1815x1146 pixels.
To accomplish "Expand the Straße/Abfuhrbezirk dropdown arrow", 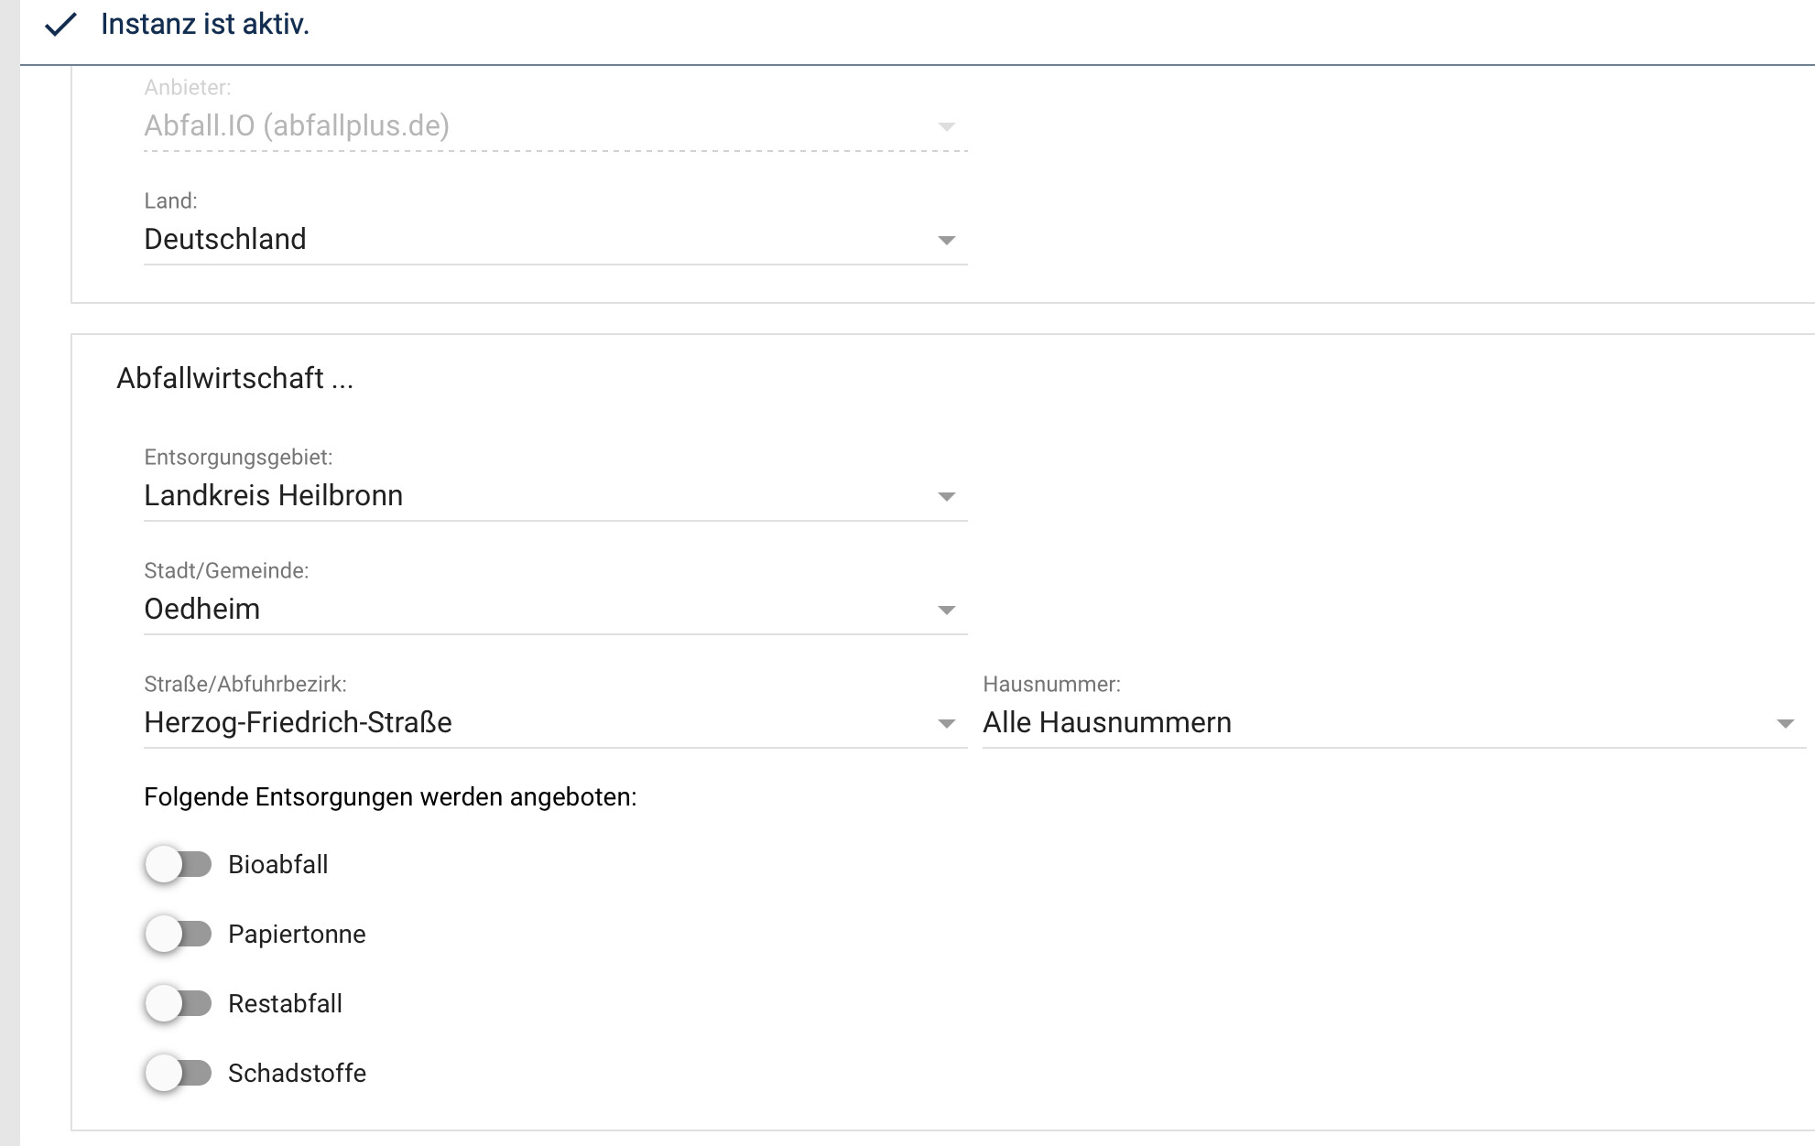I will [946, 723].
